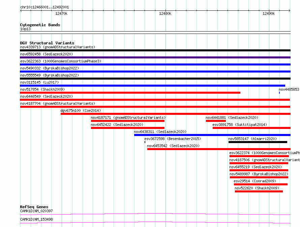Click the nsv4485853 variant label

click(x=289, y=89)
